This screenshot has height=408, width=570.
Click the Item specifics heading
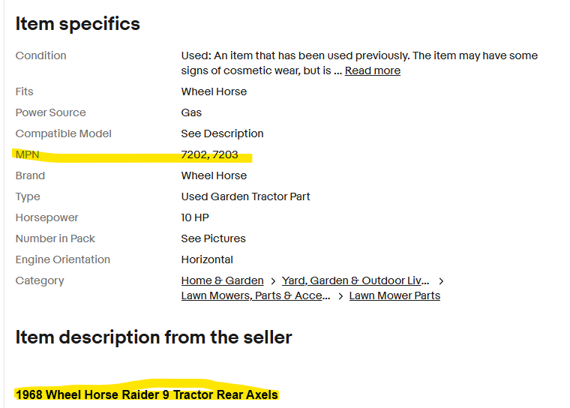coord(78,24)
